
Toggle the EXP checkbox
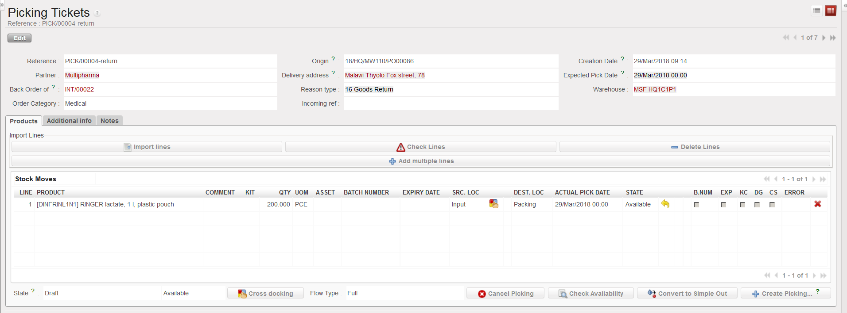pyautogui.click(x=723, y=205)
